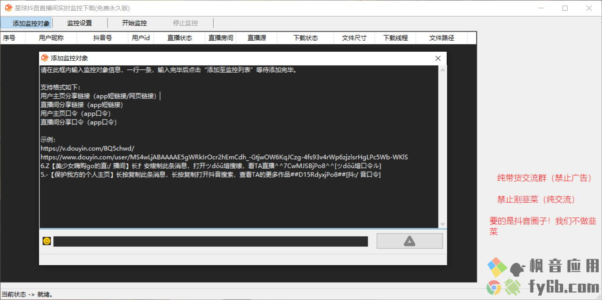
Task: Close the 添加监控对象 dialog
Action: (x=438, y=58)
